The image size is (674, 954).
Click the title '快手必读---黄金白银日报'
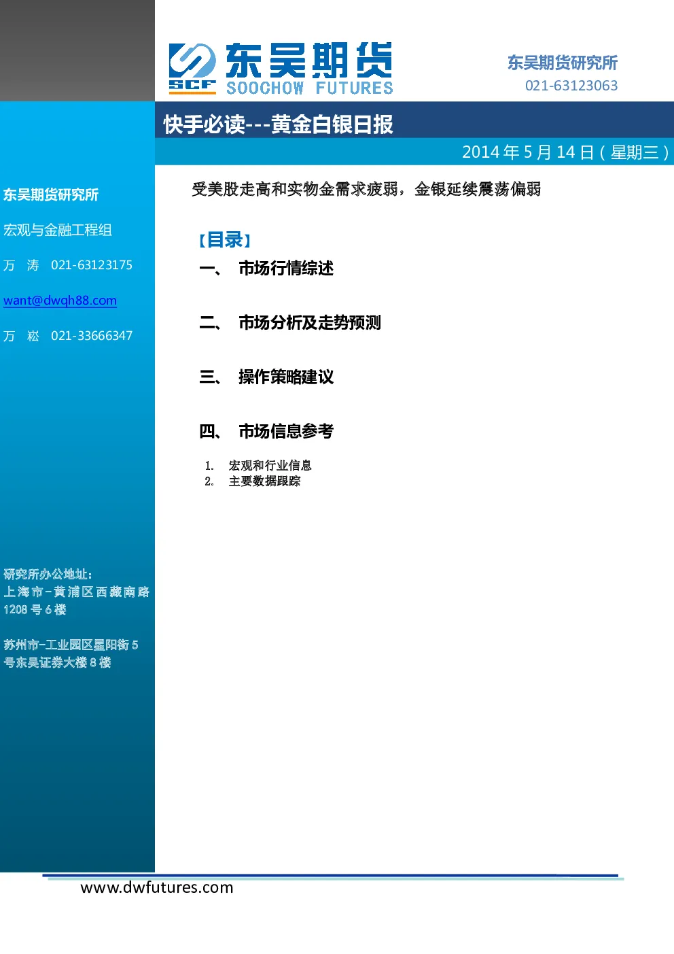[x=278, y=124]
